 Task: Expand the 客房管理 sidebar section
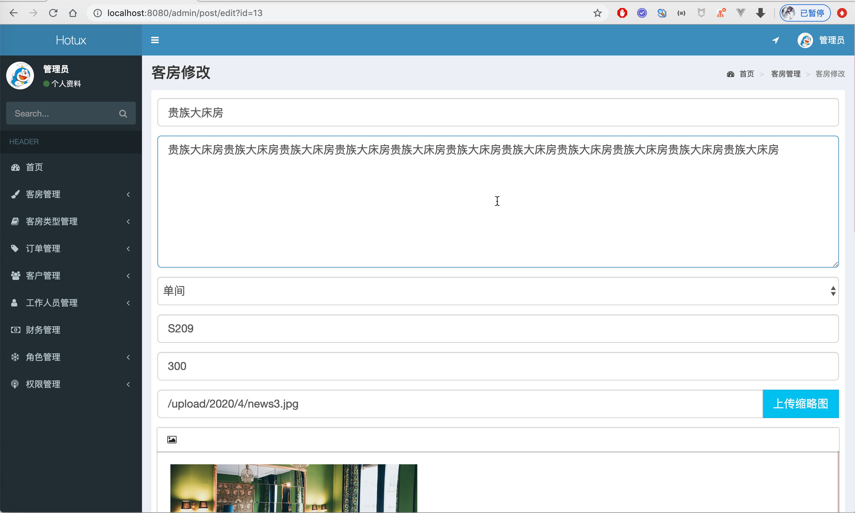point(128,194)
